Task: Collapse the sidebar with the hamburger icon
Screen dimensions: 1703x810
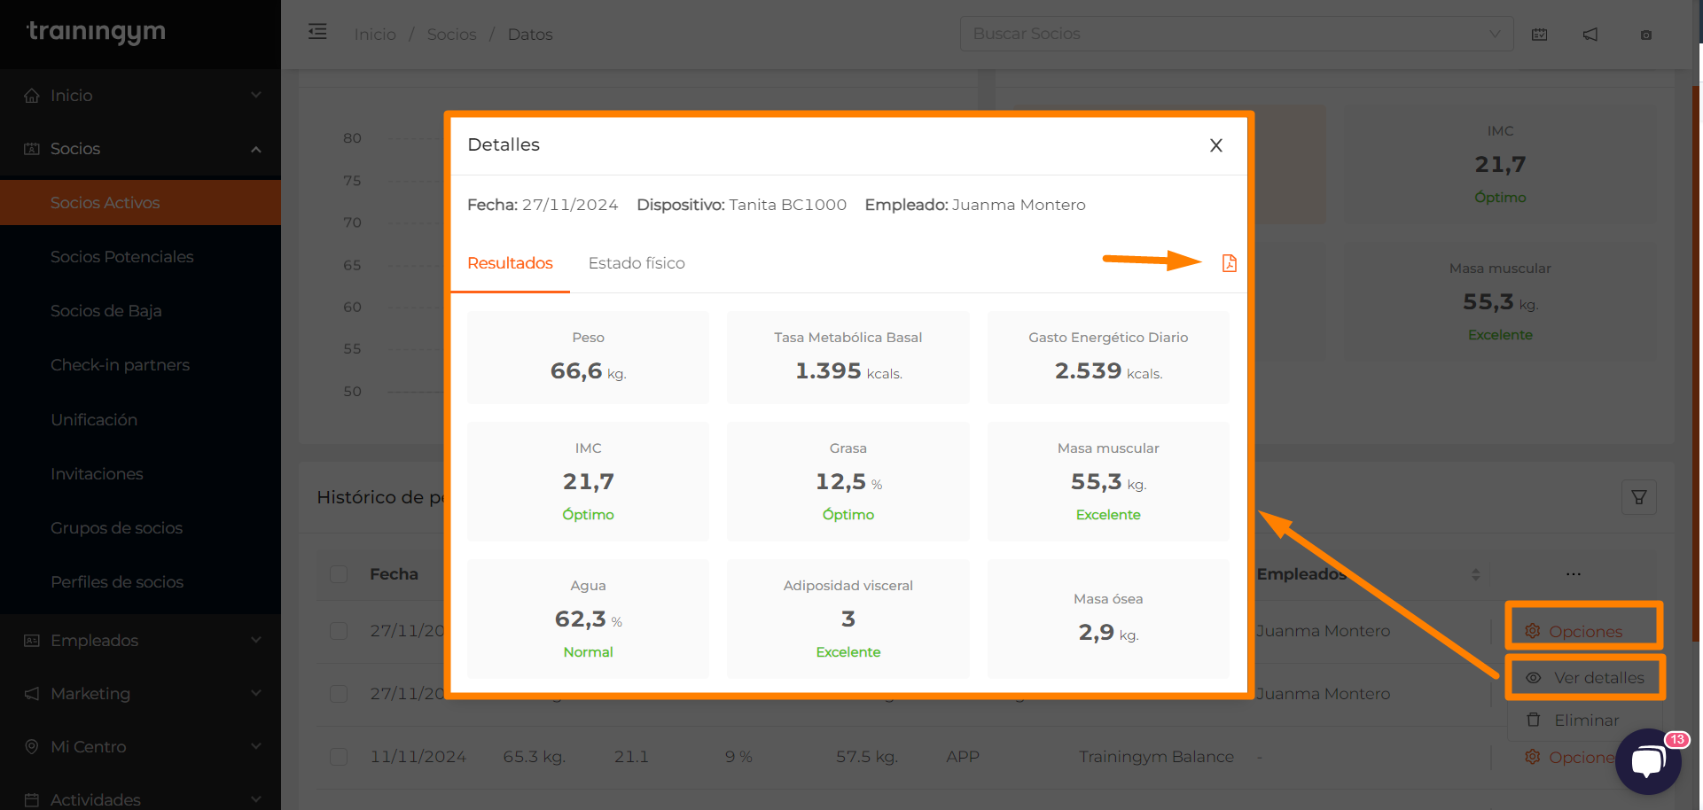Action: [317, 33]
